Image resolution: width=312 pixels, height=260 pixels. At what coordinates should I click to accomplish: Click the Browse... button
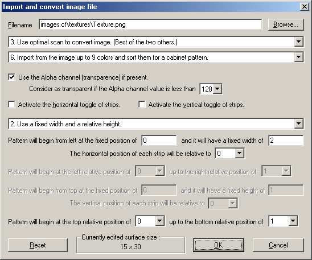pos(286,24)
